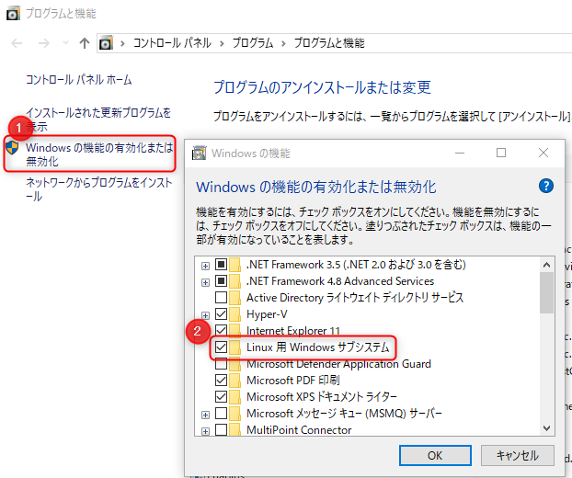Expand the Hyper-V feature node

[x=204, y=314]
